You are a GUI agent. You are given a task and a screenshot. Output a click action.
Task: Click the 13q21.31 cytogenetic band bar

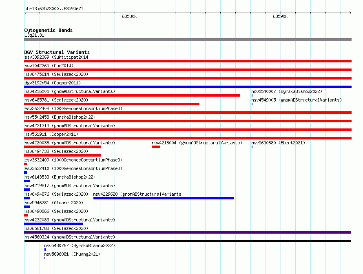(188, 40)
